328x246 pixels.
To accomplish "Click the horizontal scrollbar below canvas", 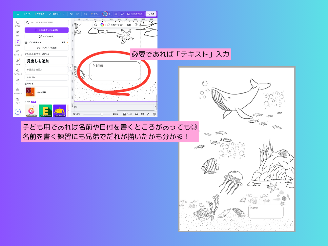I will point(136,111).
